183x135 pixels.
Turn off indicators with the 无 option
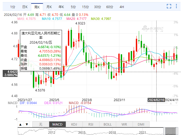click(x=40, y=124)
